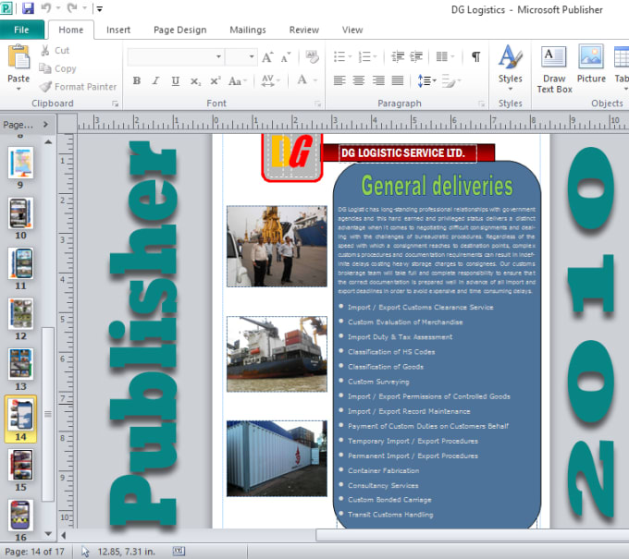
Task: Click the page pane scroll down arrow
Action: tap(48, 534)
